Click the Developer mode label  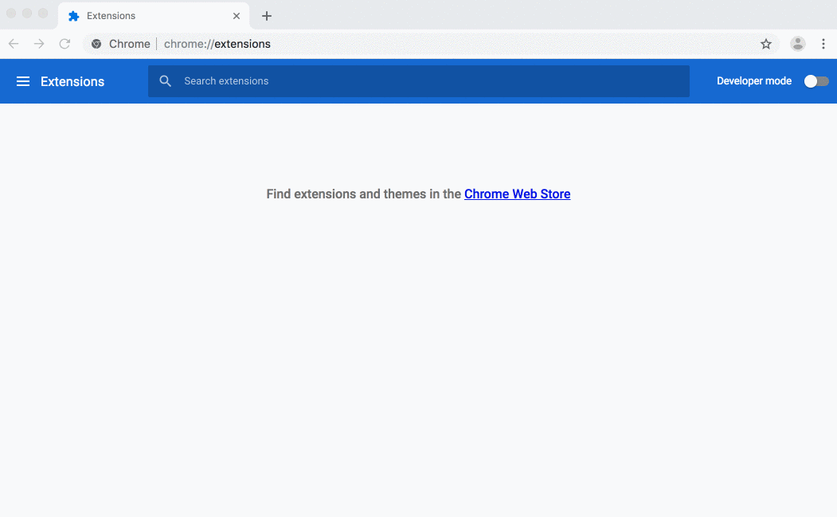(x=753, y=81)
